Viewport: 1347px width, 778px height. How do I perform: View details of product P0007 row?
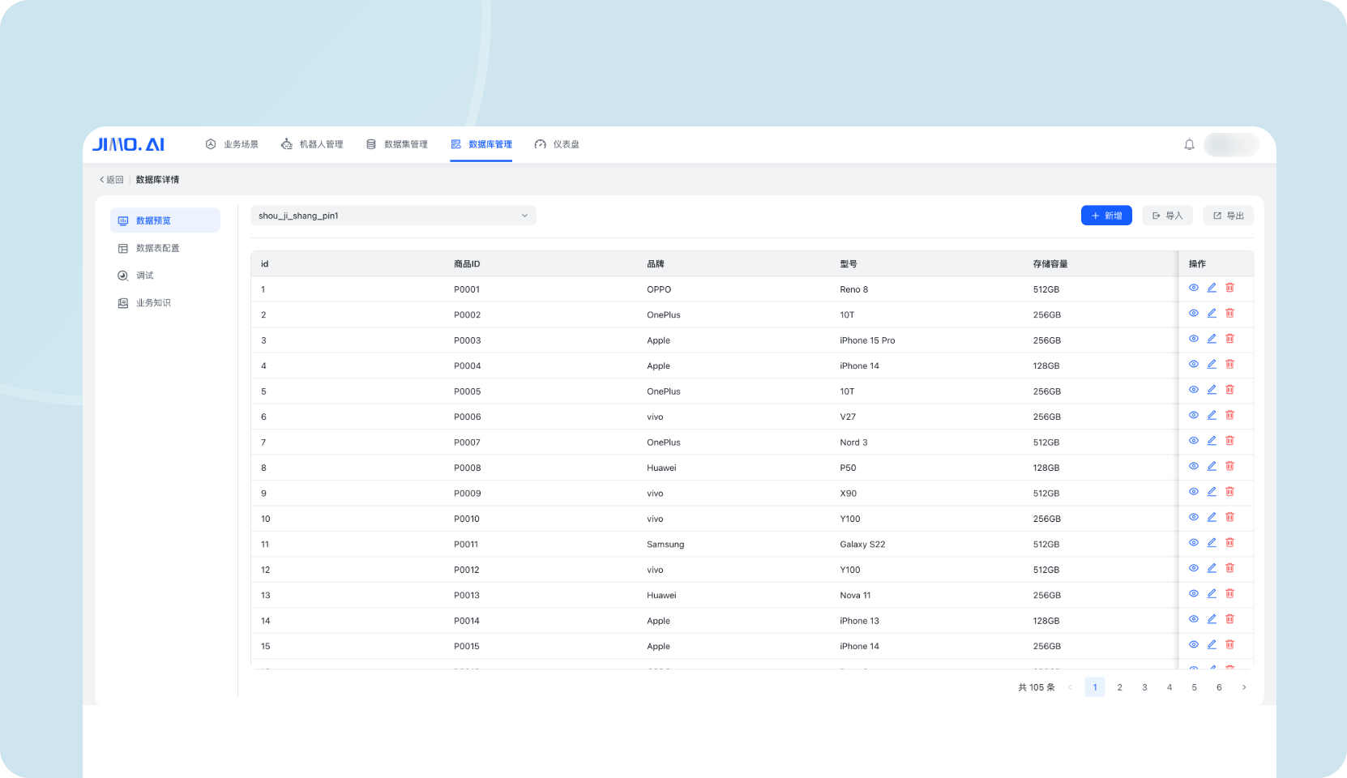tap(1194, 441)
